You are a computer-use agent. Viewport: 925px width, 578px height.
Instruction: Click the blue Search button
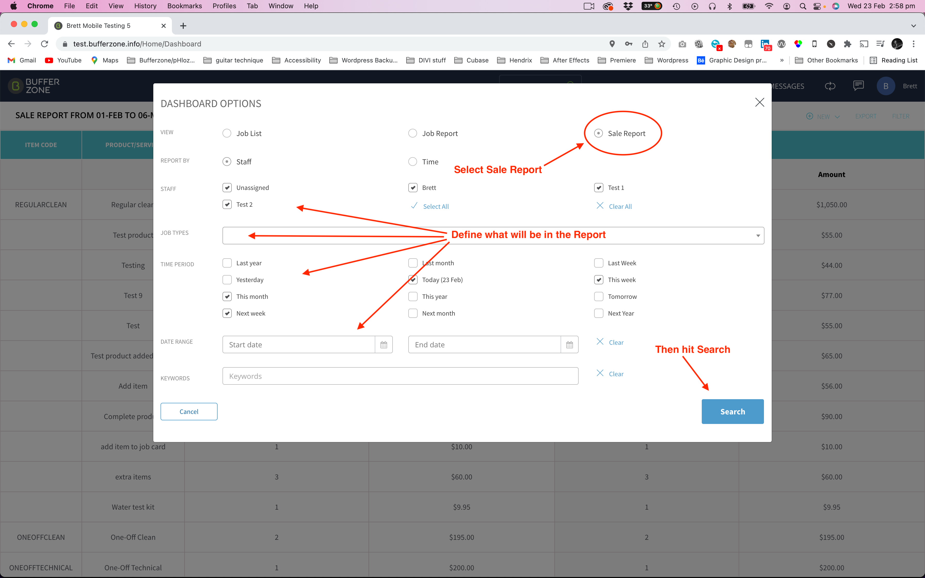732,412
